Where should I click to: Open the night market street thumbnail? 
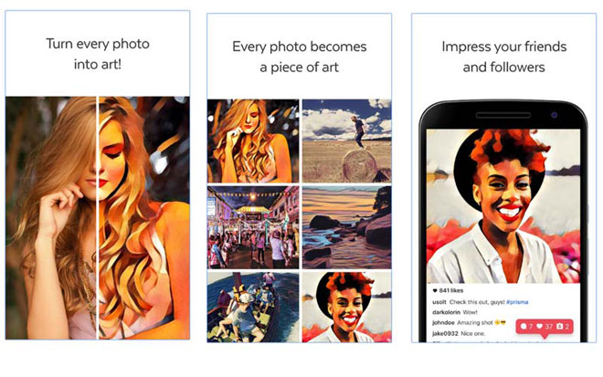pos(253,227)
